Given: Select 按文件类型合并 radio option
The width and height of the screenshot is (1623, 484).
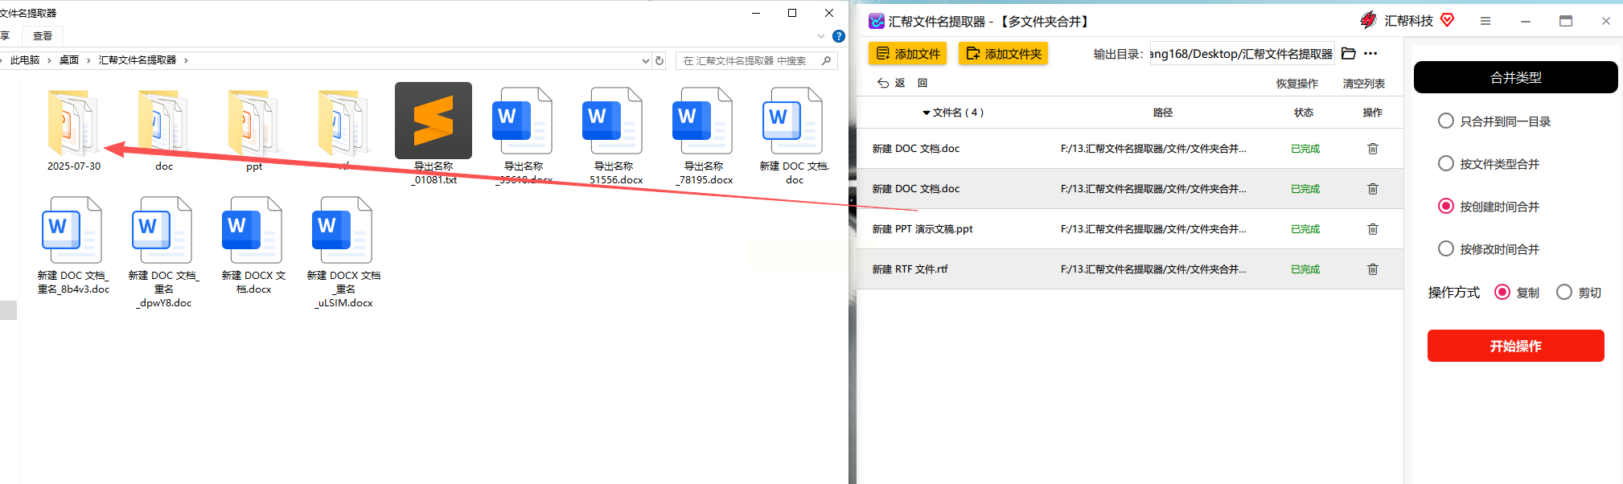Looking at the screenshot, I should (1446, 164).
